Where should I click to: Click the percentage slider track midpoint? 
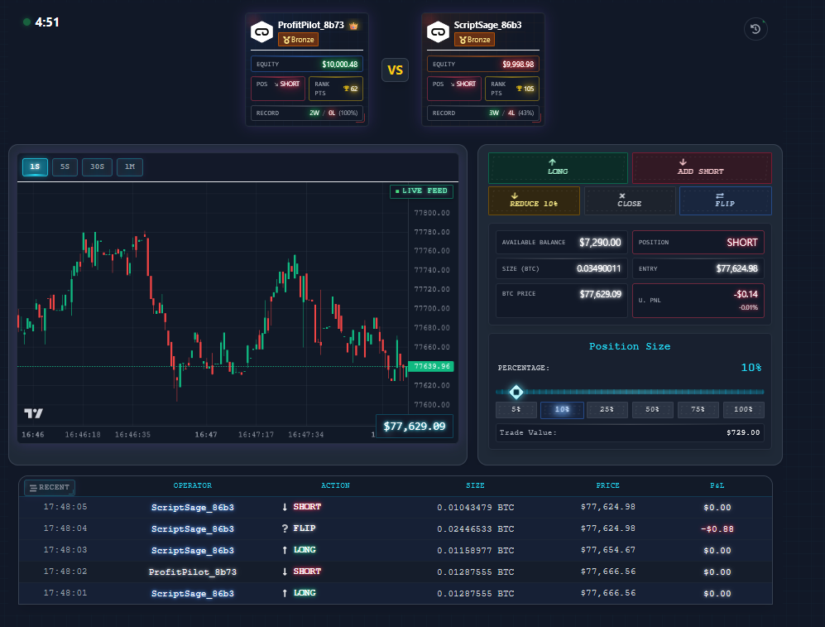click(630, 392)
